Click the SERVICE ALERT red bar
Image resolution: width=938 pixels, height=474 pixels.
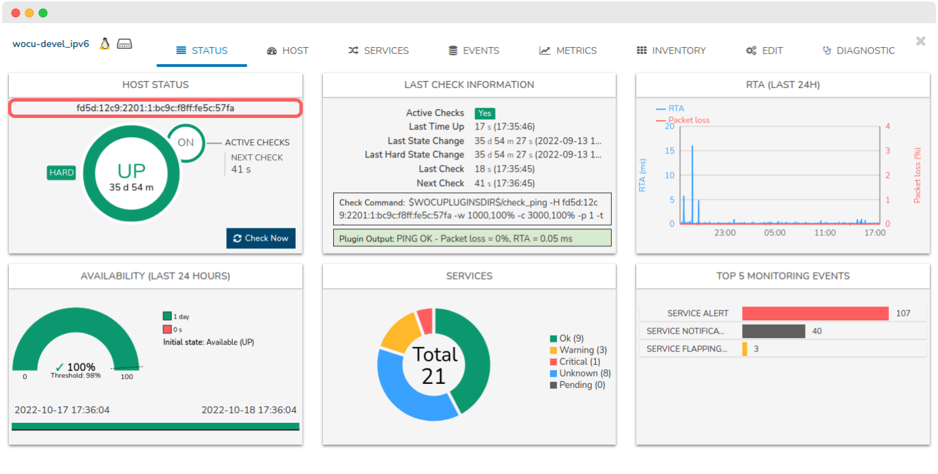point(815,313)
